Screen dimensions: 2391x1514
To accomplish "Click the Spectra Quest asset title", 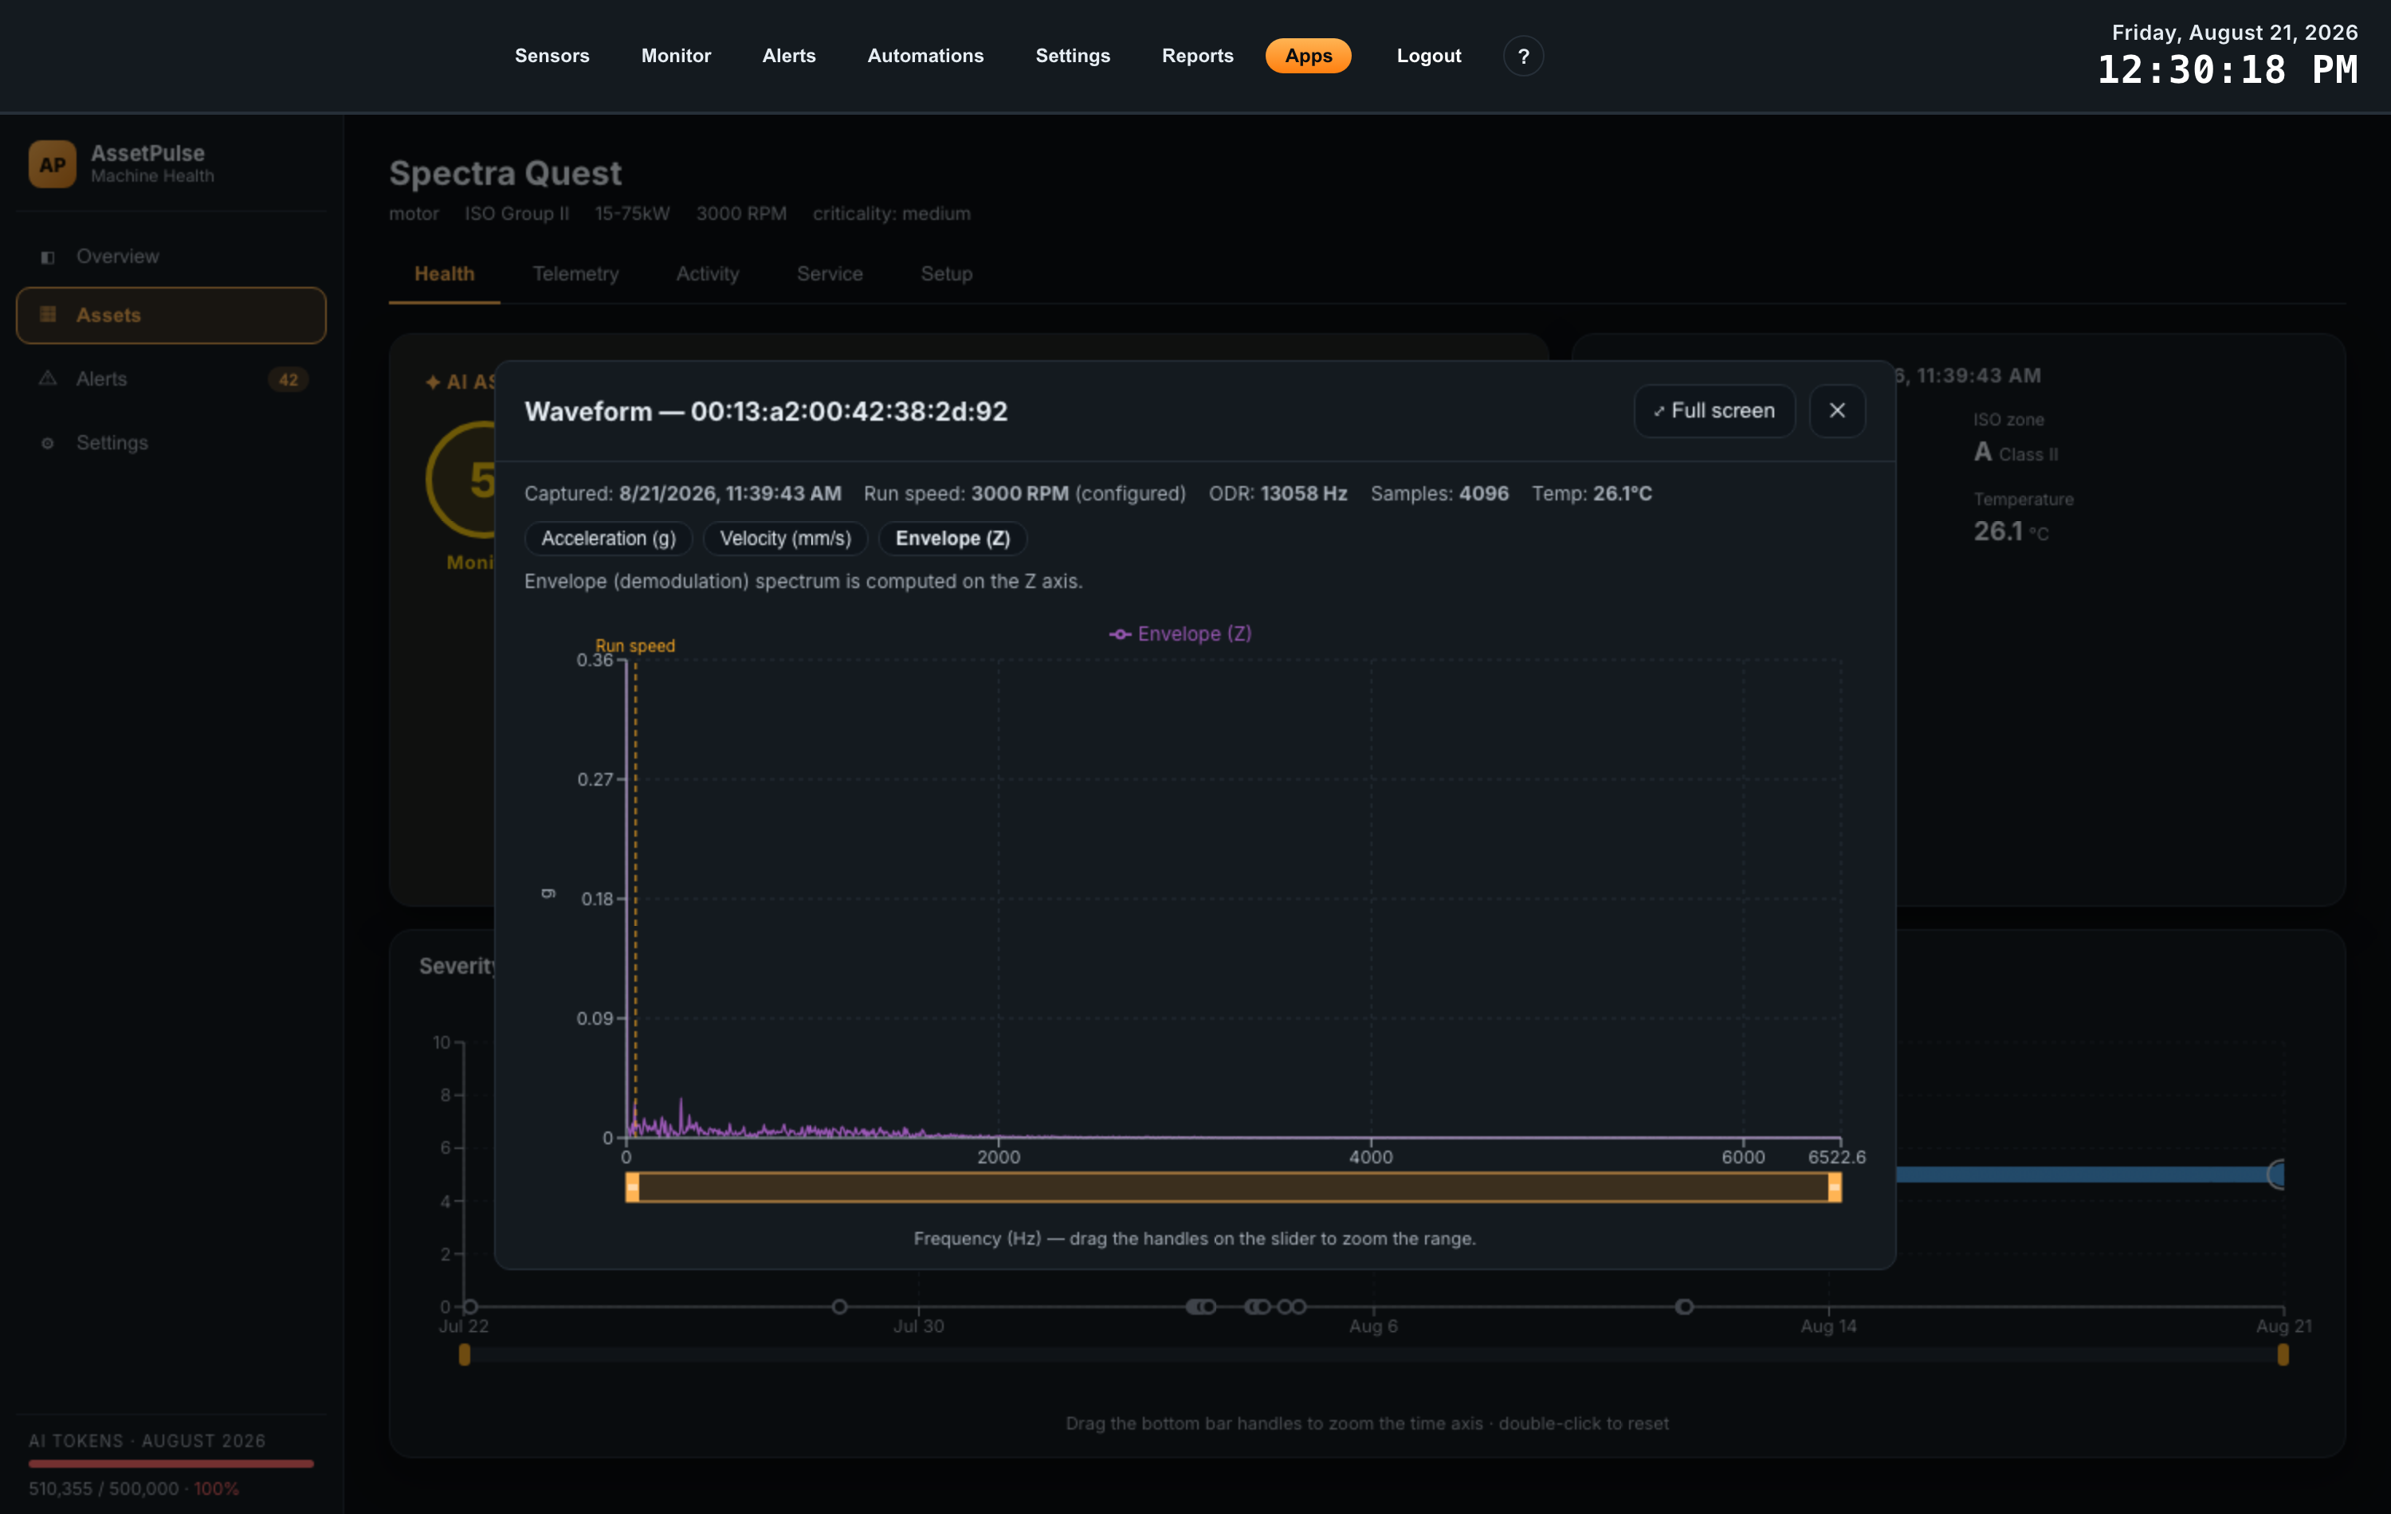I will pos(505,174).
